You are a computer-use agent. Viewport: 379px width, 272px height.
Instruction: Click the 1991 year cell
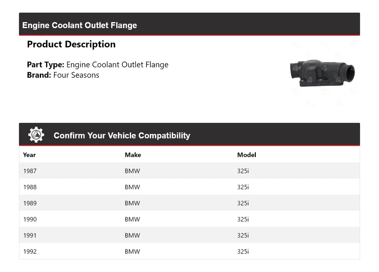click(x=30, y=236)
